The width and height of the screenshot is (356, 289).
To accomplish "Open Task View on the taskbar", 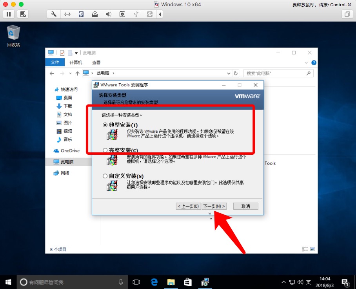I will pos(136,282).
